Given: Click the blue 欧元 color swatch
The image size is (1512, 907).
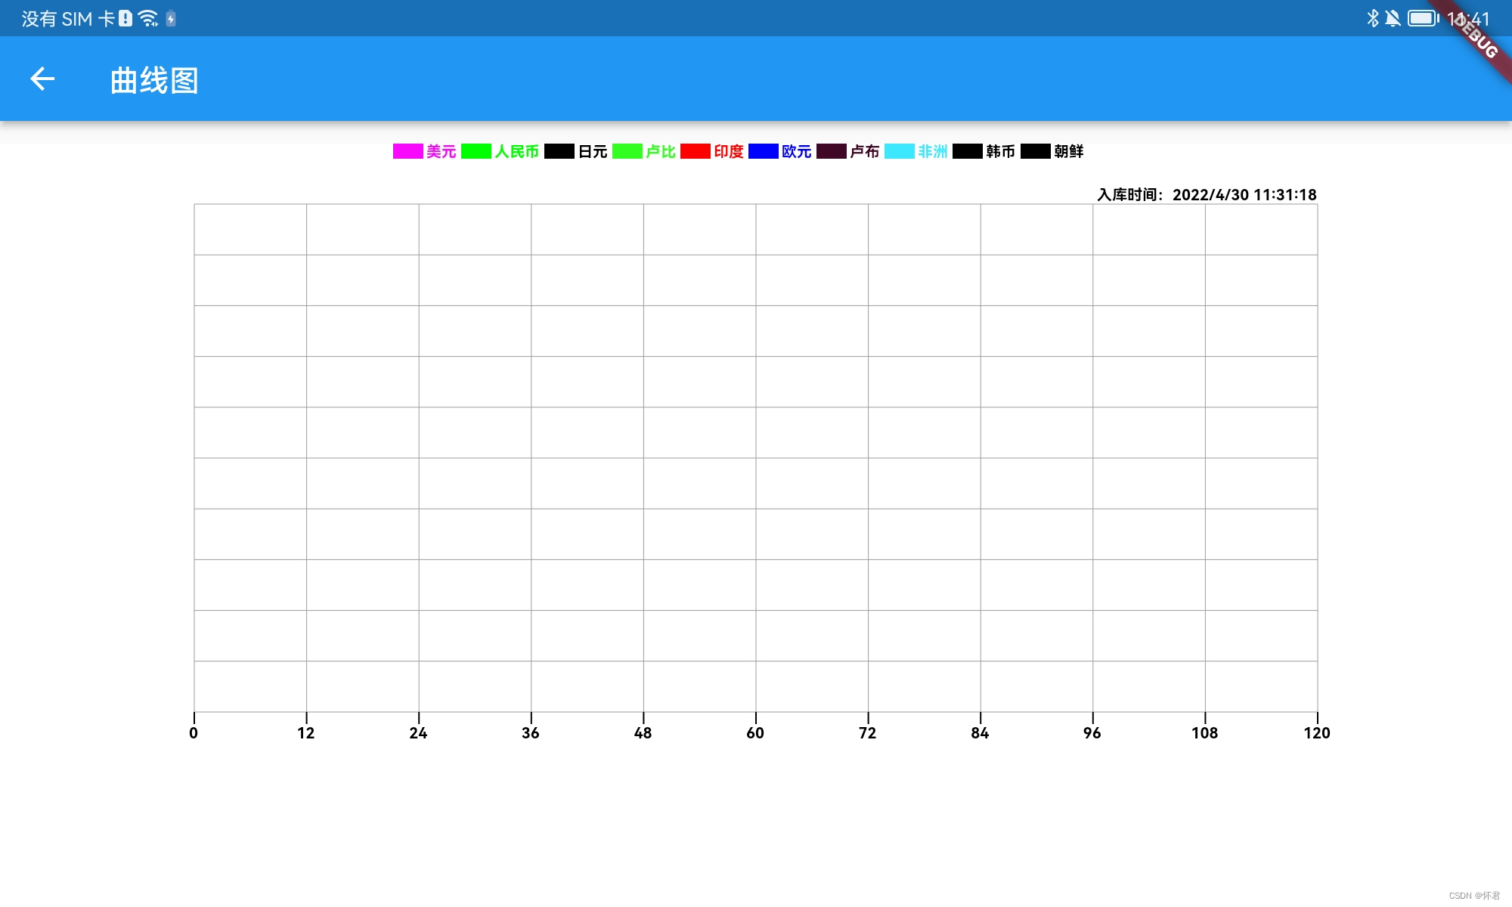Looking at the screenshot, I should click(x=763, y=151).
